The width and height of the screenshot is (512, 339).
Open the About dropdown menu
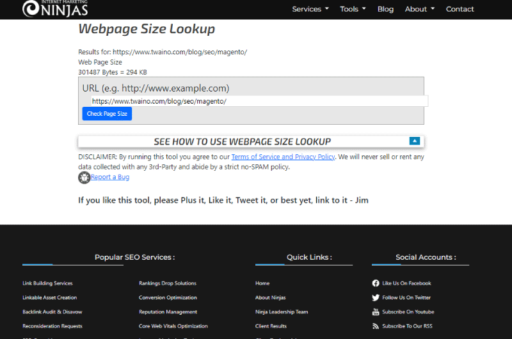point(420,9)
